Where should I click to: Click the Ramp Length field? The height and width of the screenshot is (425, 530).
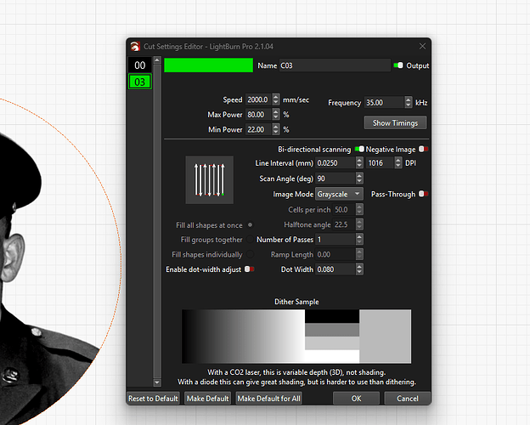(x=335, y=254)
